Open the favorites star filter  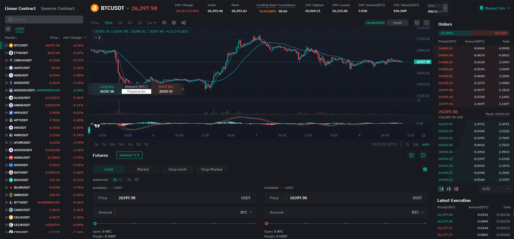coord(8,29)
